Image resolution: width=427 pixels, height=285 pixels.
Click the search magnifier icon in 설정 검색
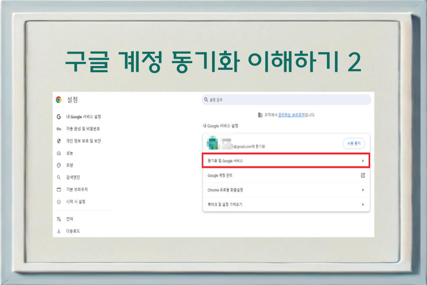pos(206,100)
